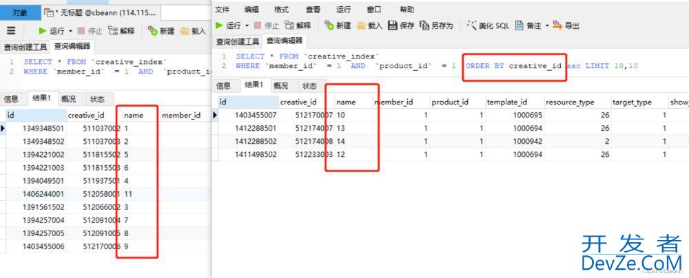Create new query in right window
Viewport: 689px width, 278px height.
338,25
